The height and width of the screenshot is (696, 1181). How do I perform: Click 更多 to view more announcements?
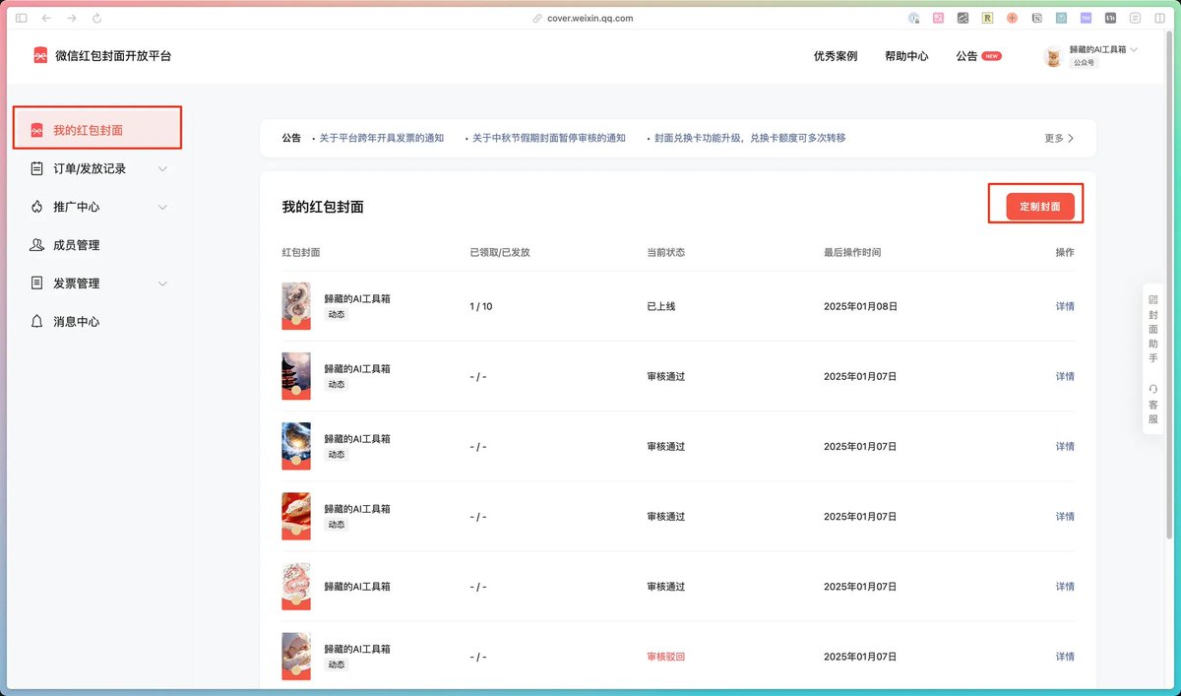point(1058,138)
